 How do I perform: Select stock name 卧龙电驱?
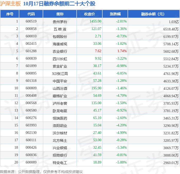pyautogui.click(x=60, y=111)
